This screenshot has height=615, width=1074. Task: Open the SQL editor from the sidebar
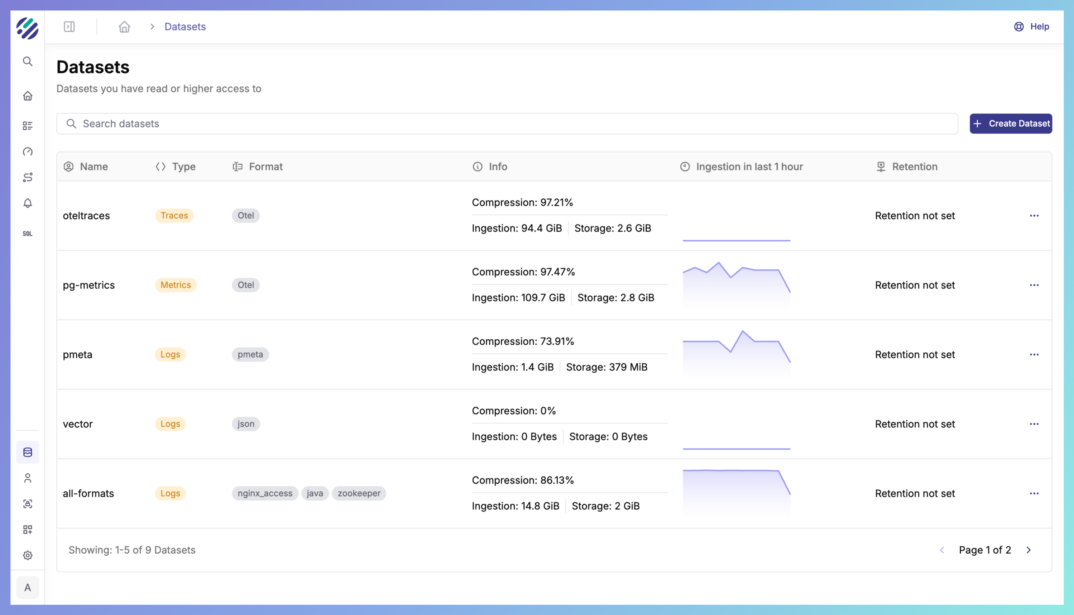click(28, 234)
